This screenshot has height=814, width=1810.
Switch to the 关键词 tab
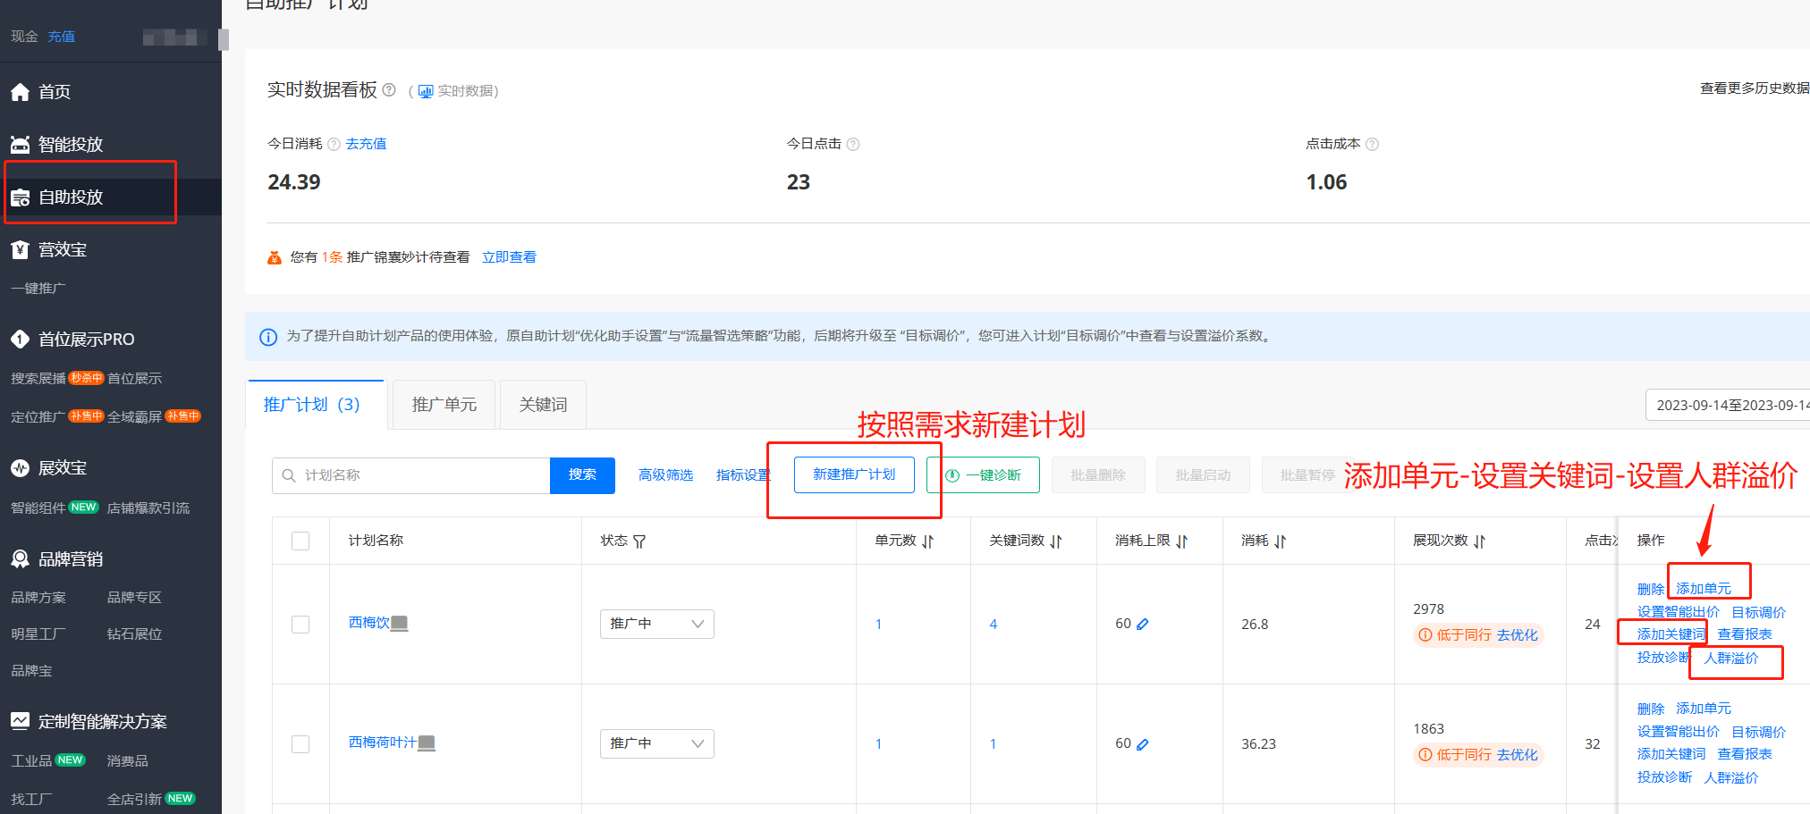tap(543, 405)
